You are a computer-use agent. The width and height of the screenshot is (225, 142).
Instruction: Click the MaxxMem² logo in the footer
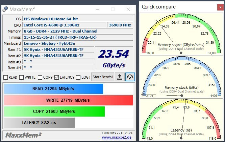(23, 135)
